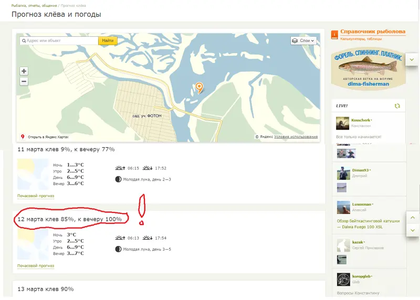Click Открыть в Яндекс Картах link

click(48, 136)
